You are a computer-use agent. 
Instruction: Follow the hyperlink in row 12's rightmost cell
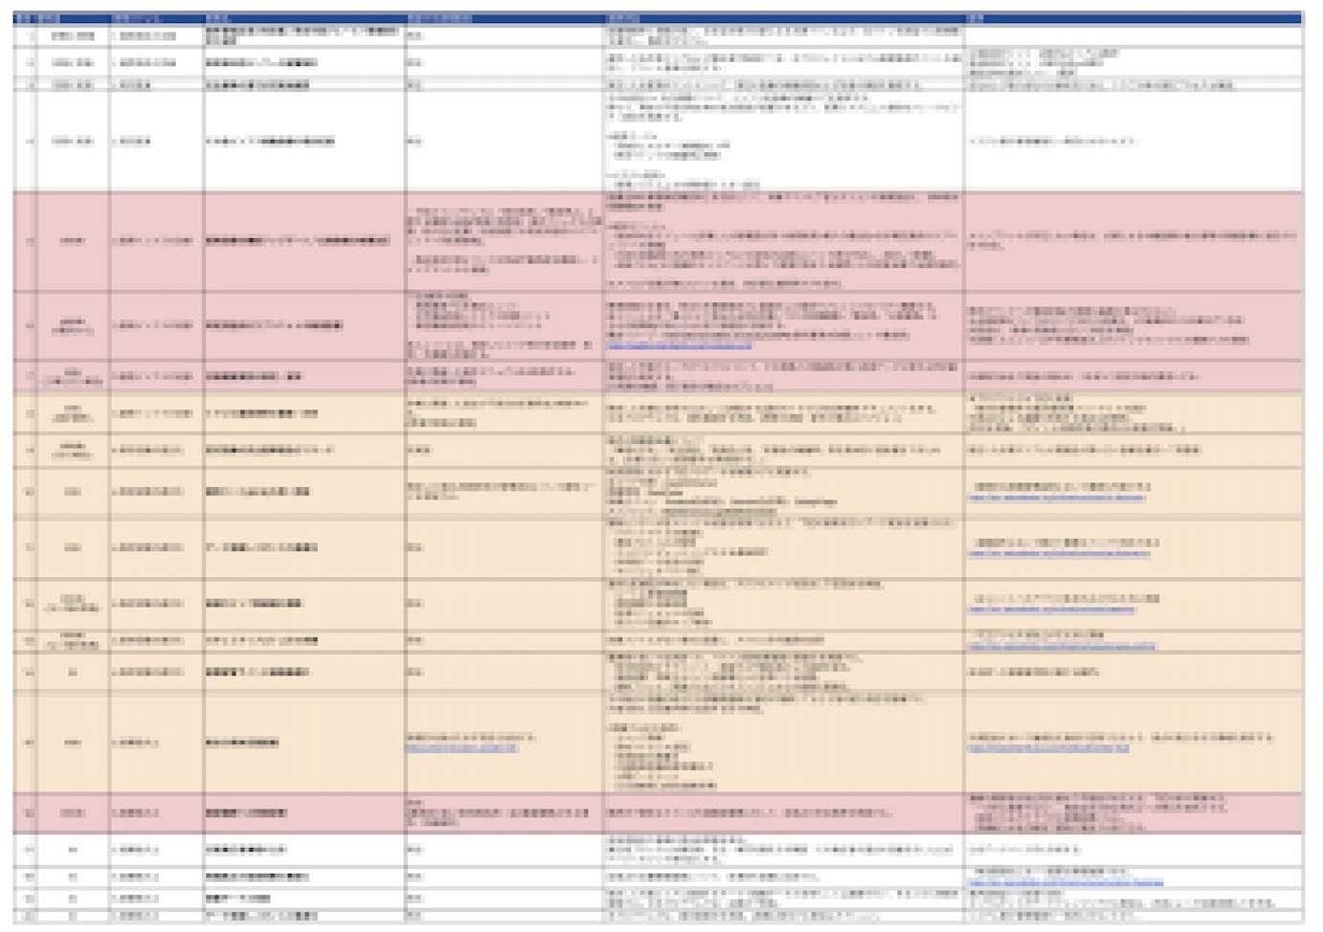[x=1050, y=610]
